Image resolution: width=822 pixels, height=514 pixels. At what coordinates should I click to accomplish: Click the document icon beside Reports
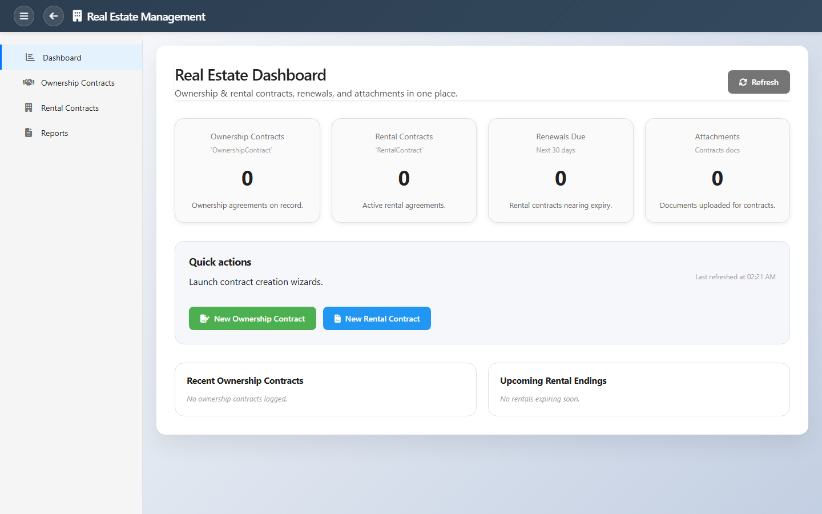29,133
